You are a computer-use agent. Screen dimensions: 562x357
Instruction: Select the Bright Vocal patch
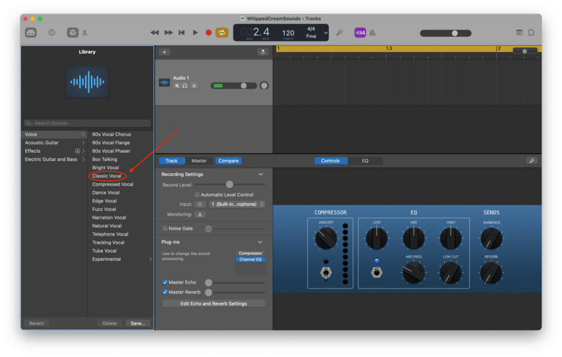click(105, 168)
